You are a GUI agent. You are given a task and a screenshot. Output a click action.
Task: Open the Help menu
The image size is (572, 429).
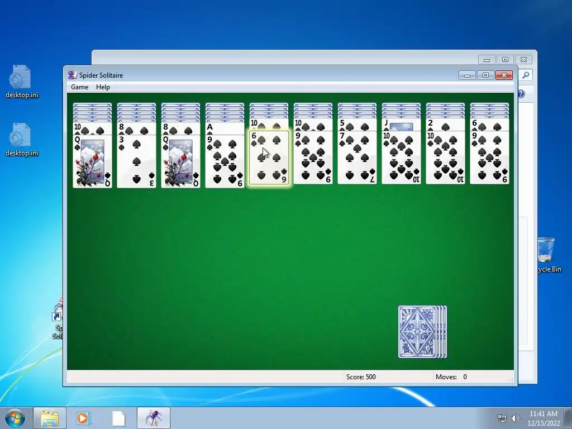103,87
